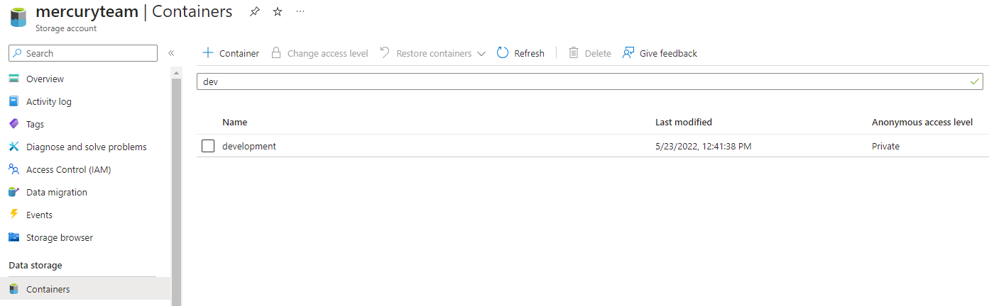The width and height of the screenshot is (989, 306).
Task: Click the Diagnose wrench icon
Action: pos(13,147)
